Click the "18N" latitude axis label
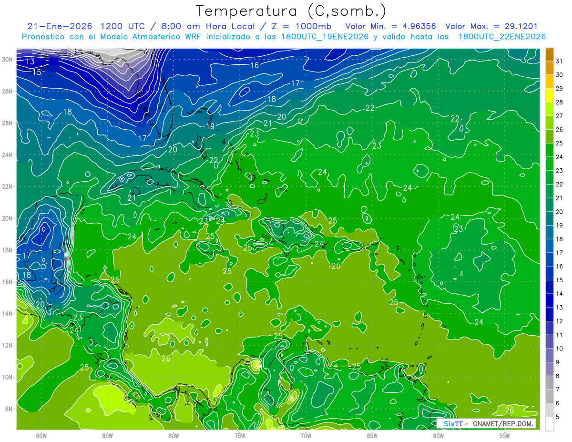 point(8,250)
